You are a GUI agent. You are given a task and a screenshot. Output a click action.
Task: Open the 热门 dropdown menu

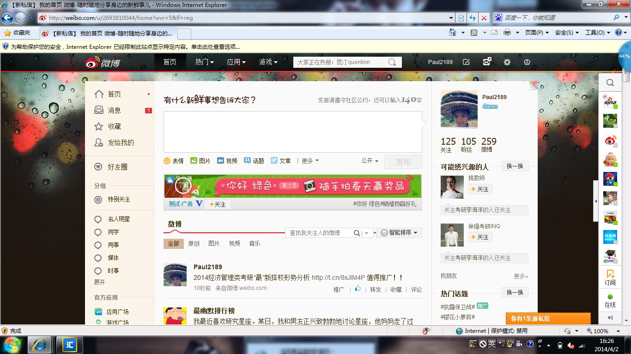point(205,62)
